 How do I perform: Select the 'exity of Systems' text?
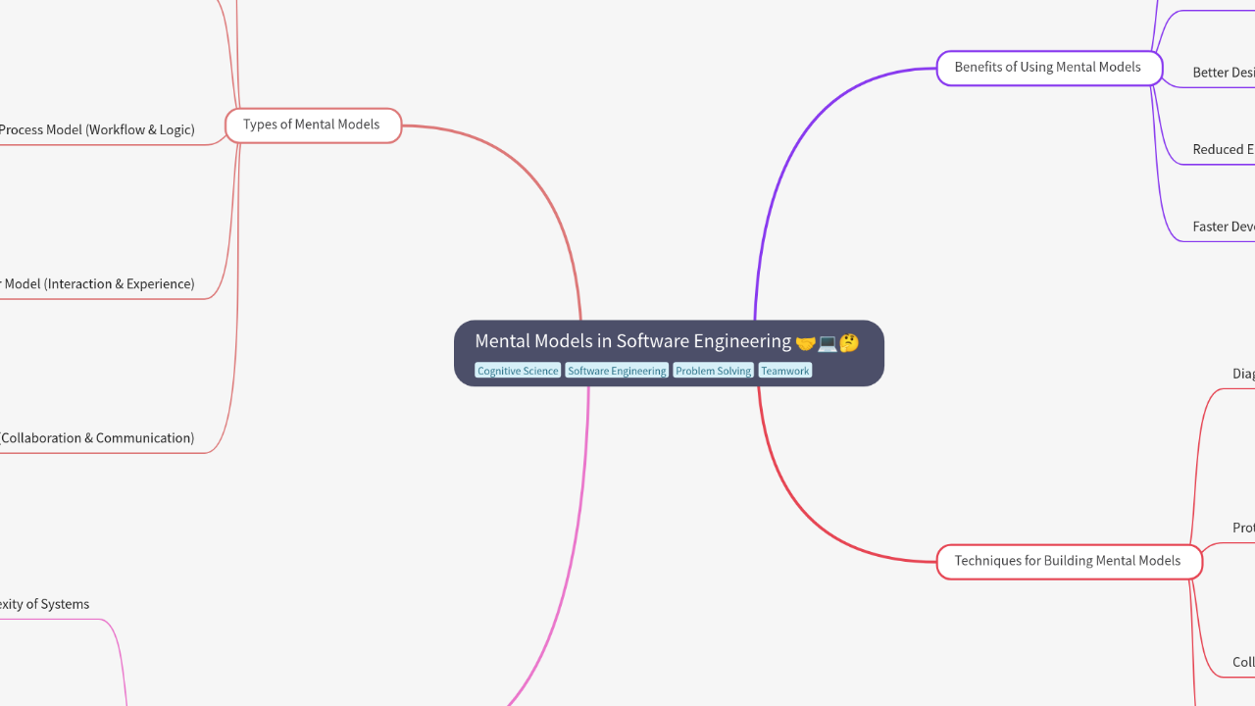click(44, 604)
